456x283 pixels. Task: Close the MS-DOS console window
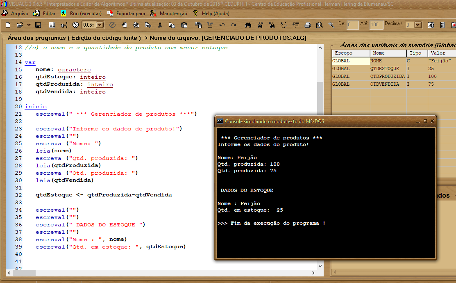432,121
